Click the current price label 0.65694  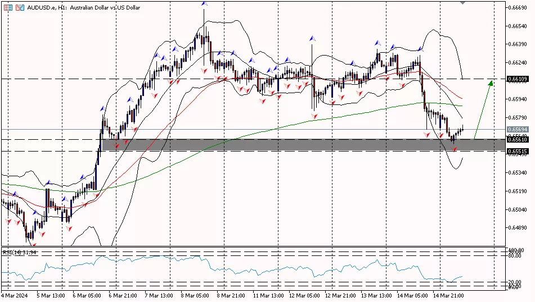pos(517,130)
